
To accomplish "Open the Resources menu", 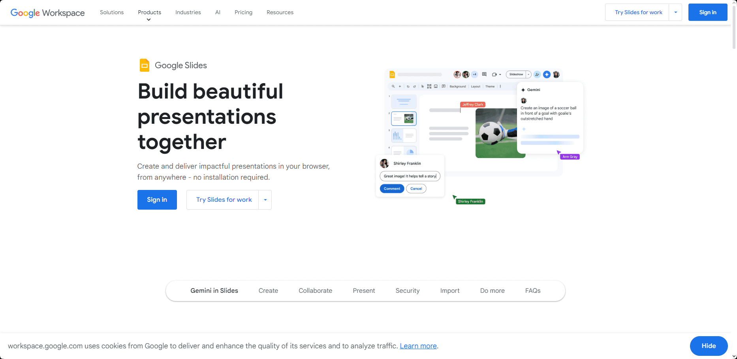I will [280, 12].
